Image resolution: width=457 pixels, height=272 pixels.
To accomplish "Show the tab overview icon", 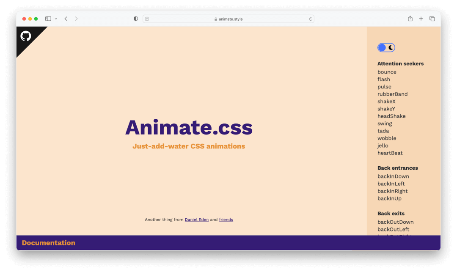I will pyautogui.click(x=432, y=19).
